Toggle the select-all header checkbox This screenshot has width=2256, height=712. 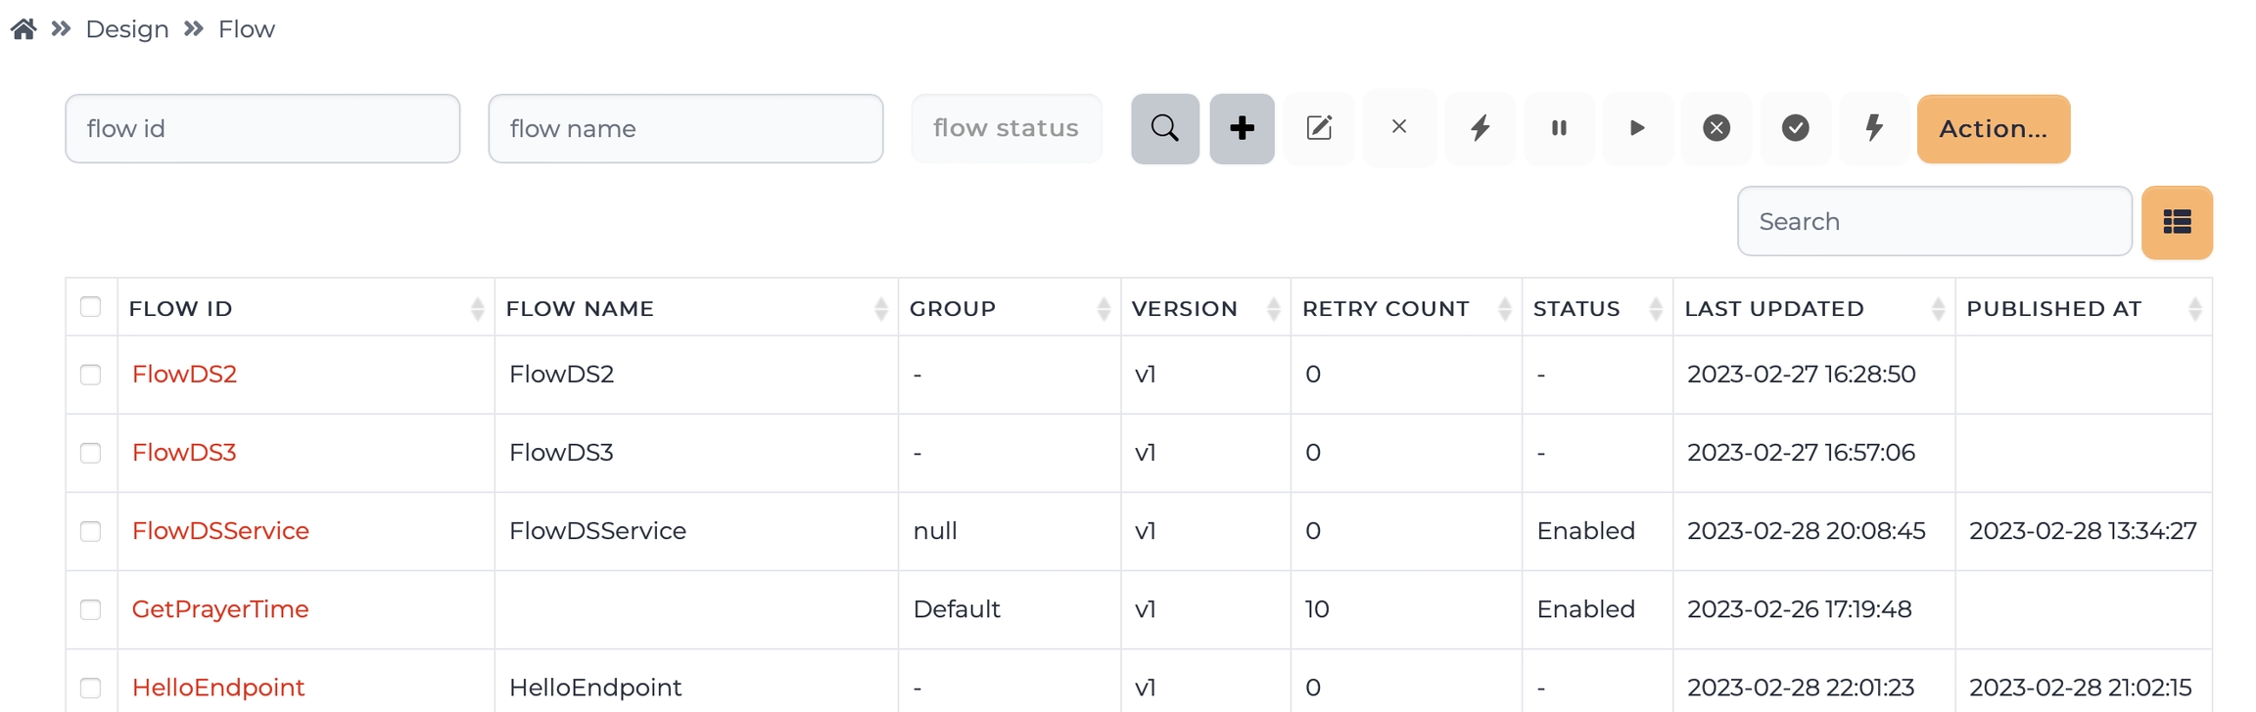[x=91, y=307]
